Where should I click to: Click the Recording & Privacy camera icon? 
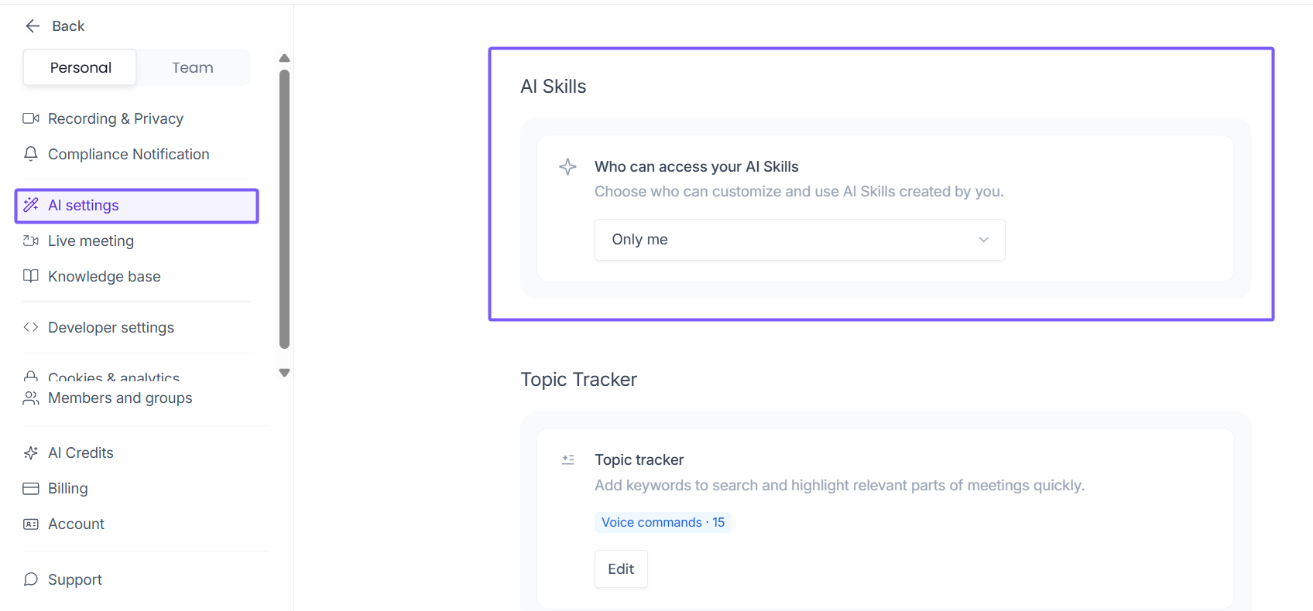pyautogui.click(x=31, y=118)
